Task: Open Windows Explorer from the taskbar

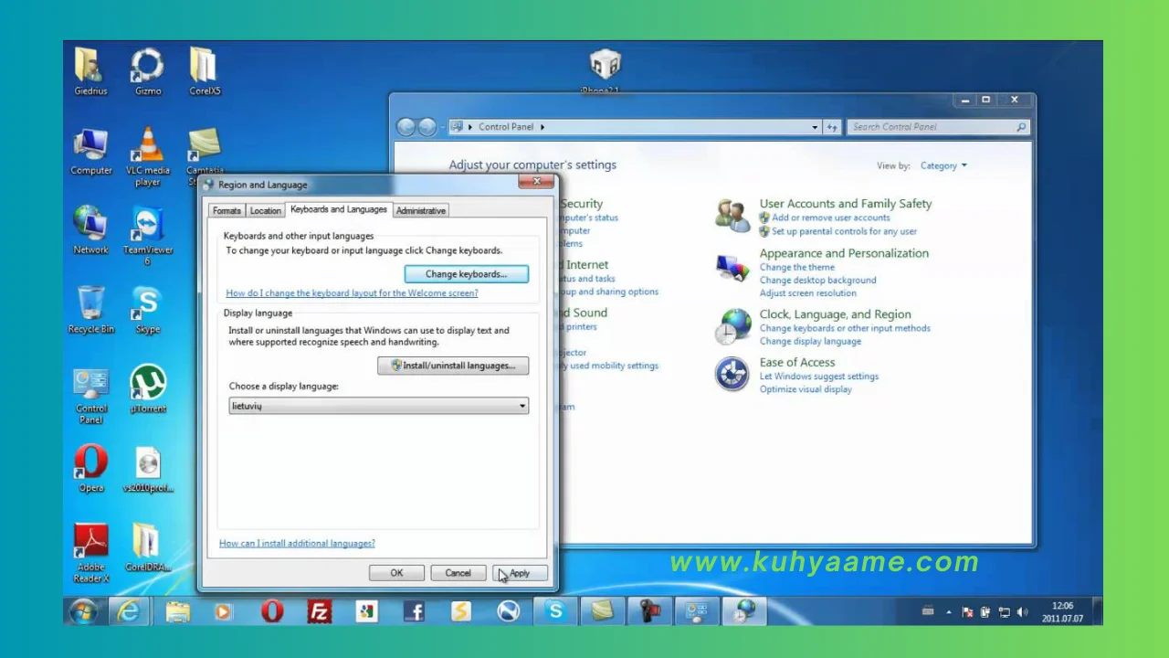Action: coord(177,611)
